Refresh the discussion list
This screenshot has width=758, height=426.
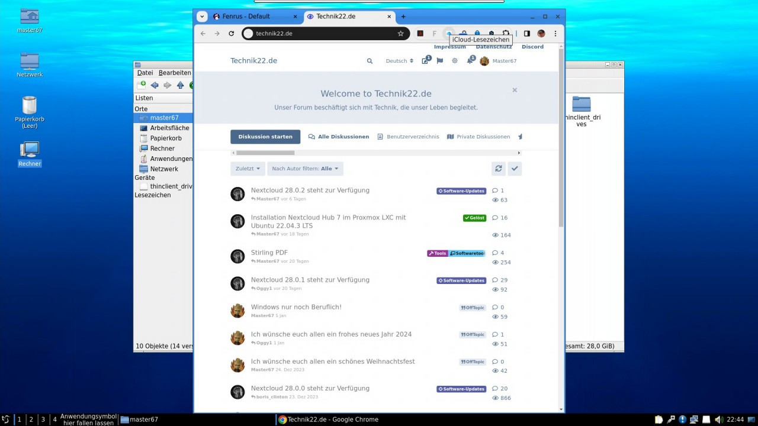[499, 169]
